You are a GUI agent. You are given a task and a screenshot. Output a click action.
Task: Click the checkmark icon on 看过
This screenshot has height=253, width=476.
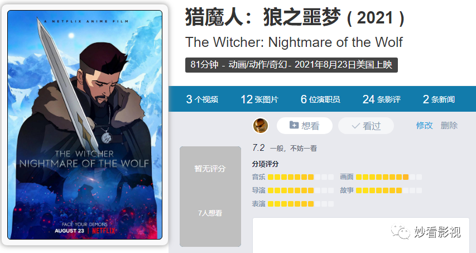coord(355,126)
